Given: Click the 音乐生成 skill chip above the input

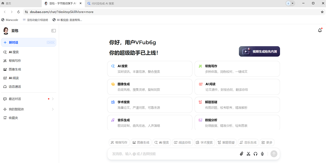Looking at the screenshot, I should click(248, 142).
